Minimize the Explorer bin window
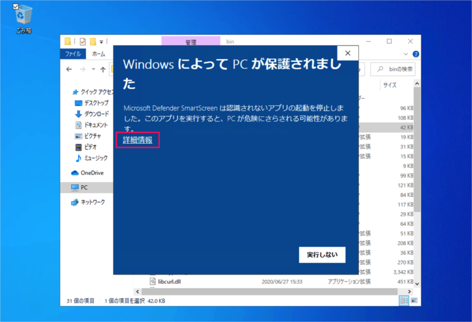472x322 pixels. click(x=369, y=42)
